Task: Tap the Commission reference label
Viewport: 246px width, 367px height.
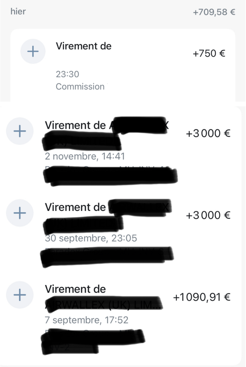Action: (80, 87)
